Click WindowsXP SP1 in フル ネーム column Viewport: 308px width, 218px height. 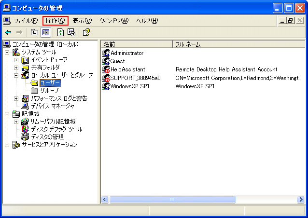coord(195,86)
